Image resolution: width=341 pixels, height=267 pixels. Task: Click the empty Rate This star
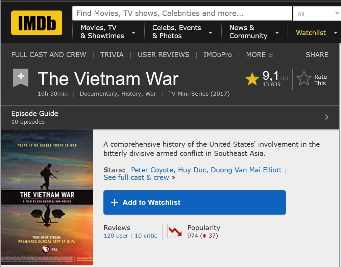304,78
